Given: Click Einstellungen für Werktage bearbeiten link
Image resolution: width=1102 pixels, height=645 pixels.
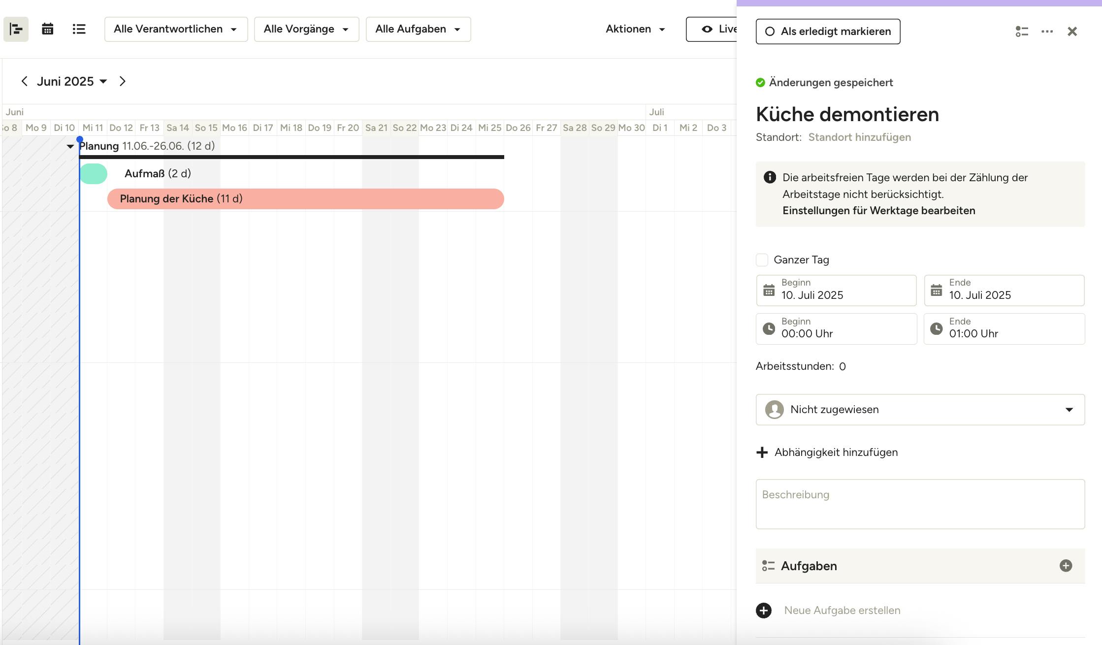Looking at the screenshot, I should [878, 211].
